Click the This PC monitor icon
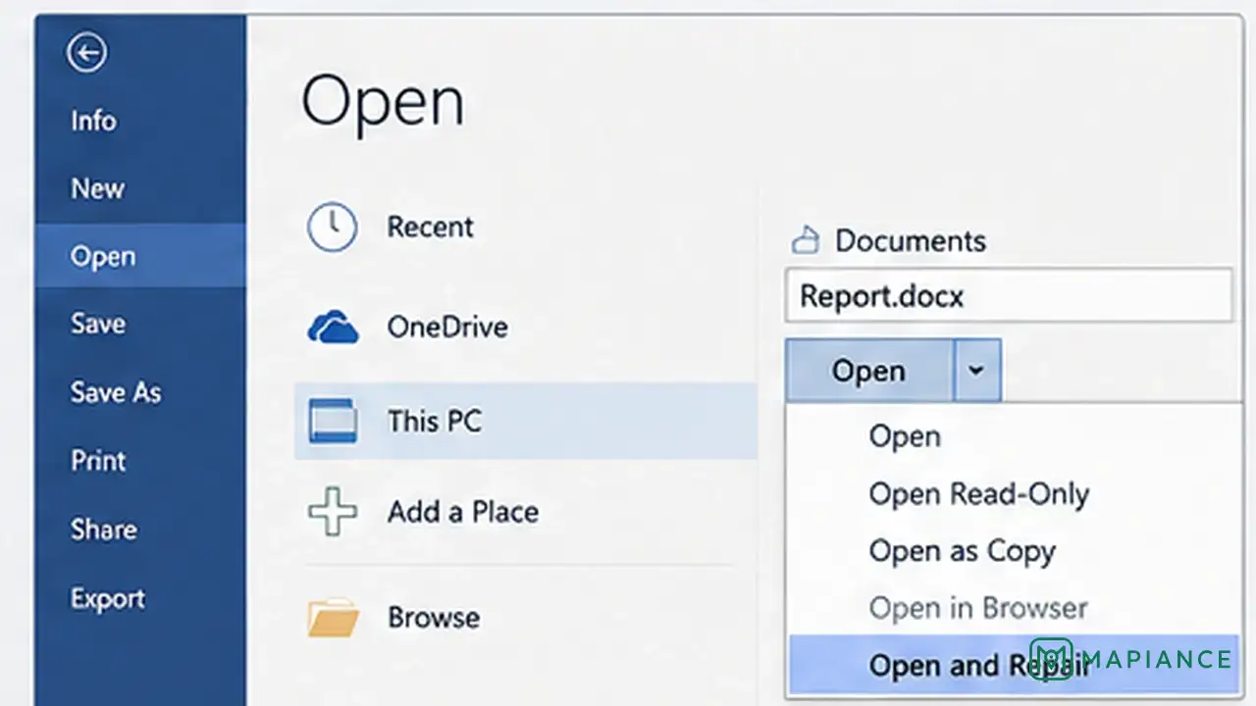Viewport: 1256px width, 706px height. (x=332, y=421)
